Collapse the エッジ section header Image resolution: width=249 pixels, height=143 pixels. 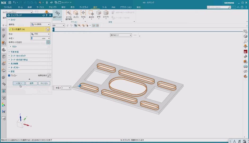(x=29, y=20)
